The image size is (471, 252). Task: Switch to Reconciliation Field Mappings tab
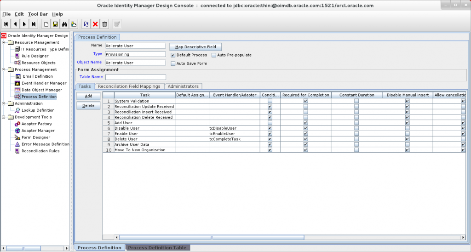pos(129,86)
